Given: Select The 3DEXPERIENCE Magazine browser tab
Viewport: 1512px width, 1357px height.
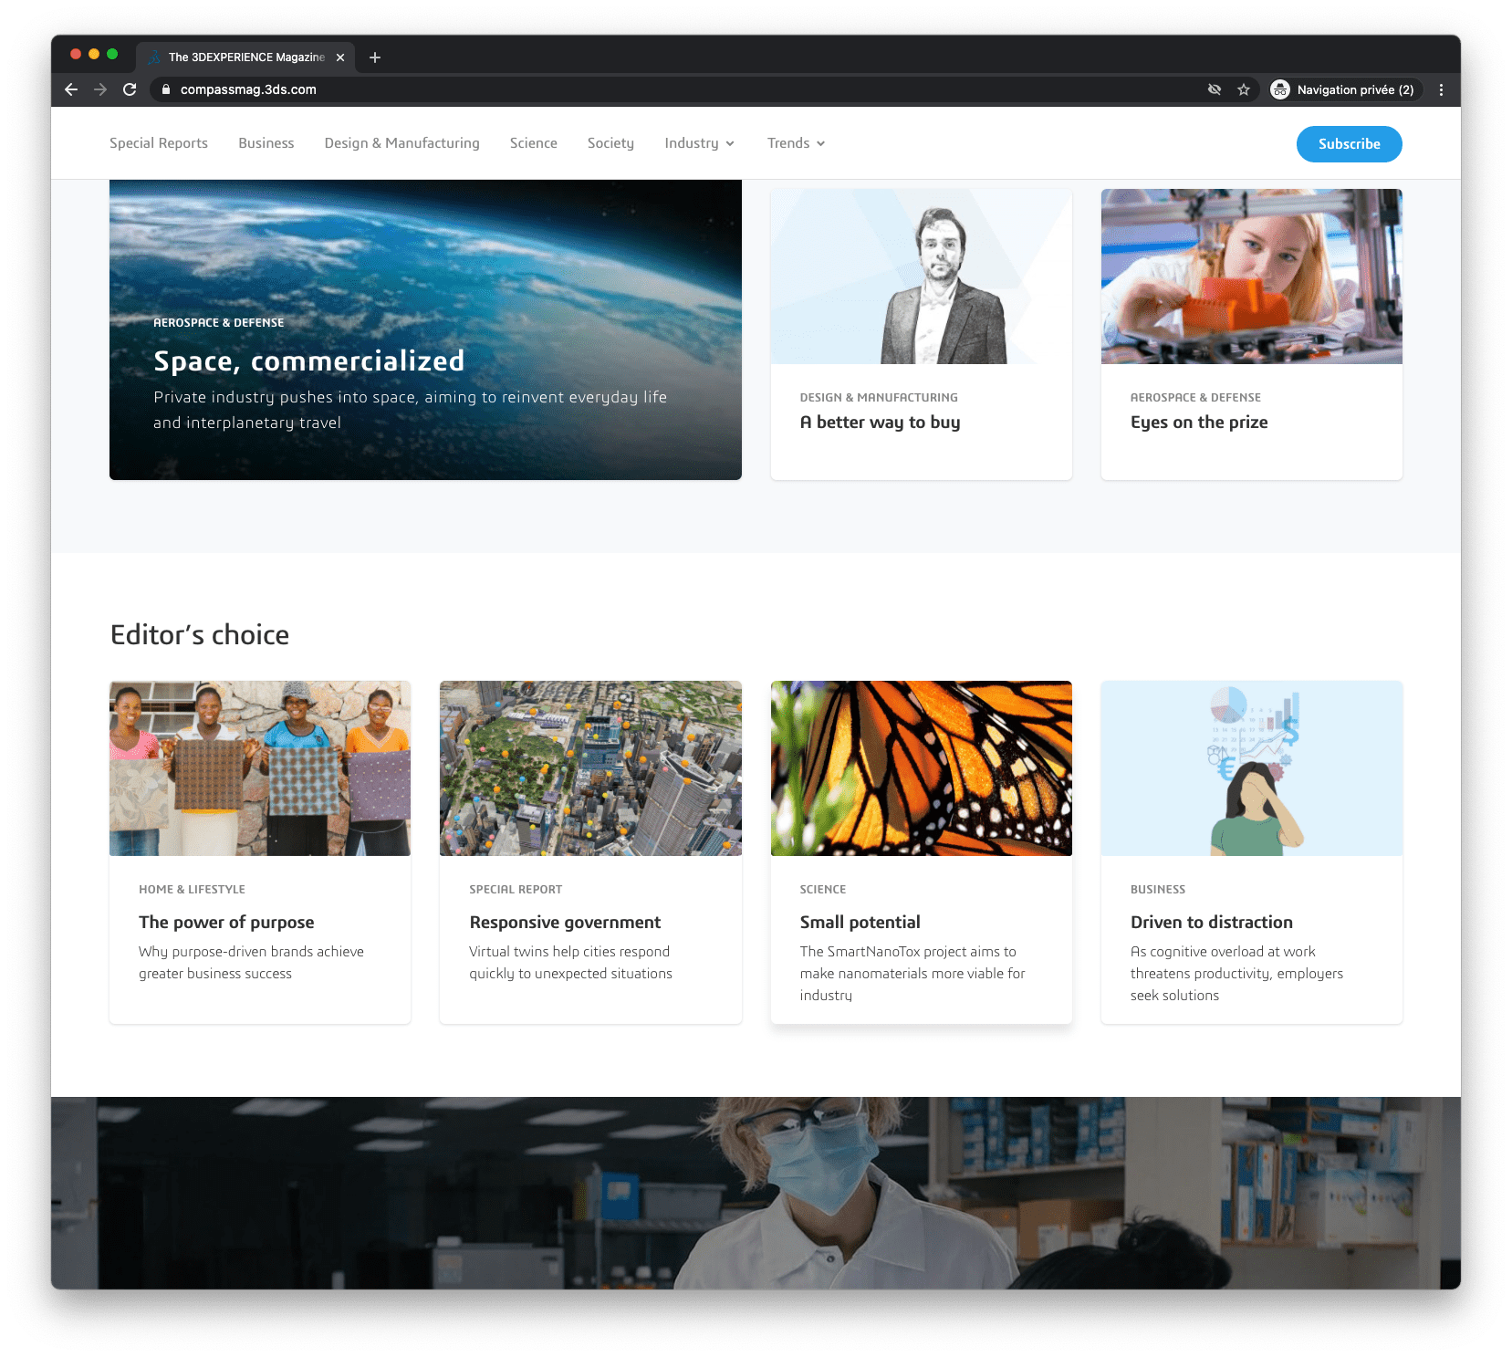Looking at the screenshot, I should [x=245, y=57].
